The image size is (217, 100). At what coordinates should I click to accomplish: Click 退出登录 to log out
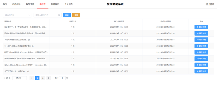click(x=210, y=4)
